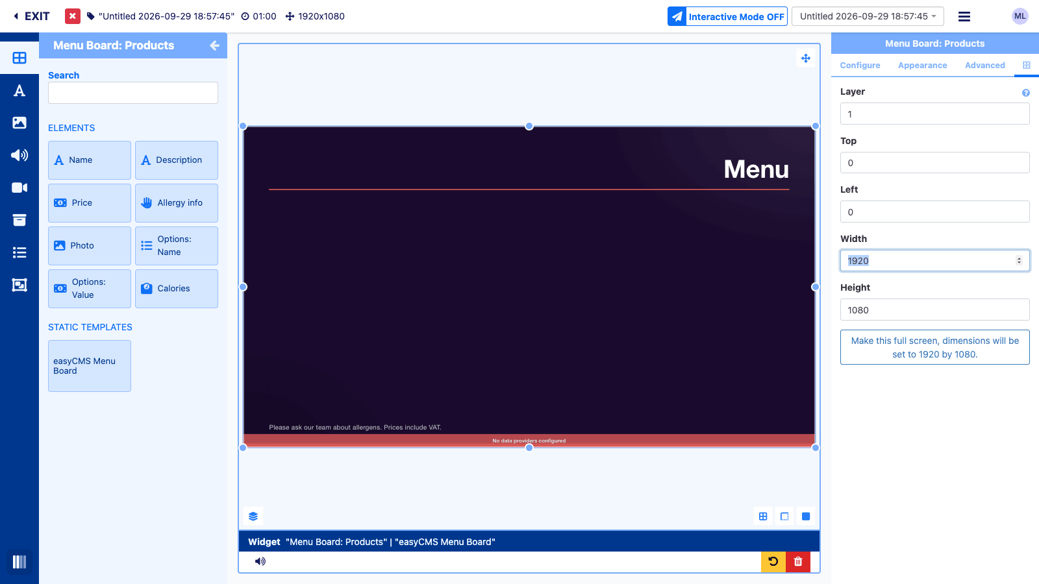Viewport: 1039px width, 584px height.
Task: Toggle the snap-to-grid icon
Action: [x=763, y=517]
